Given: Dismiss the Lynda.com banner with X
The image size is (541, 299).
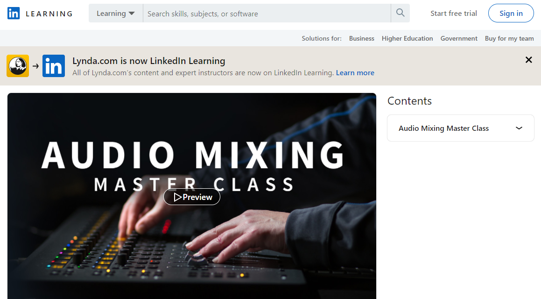Looking at the screenshot, I should [x=528, y=60].
